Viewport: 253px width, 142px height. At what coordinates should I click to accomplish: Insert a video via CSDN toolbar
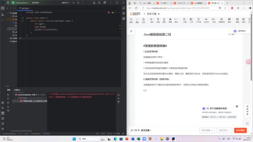point(244,20)
